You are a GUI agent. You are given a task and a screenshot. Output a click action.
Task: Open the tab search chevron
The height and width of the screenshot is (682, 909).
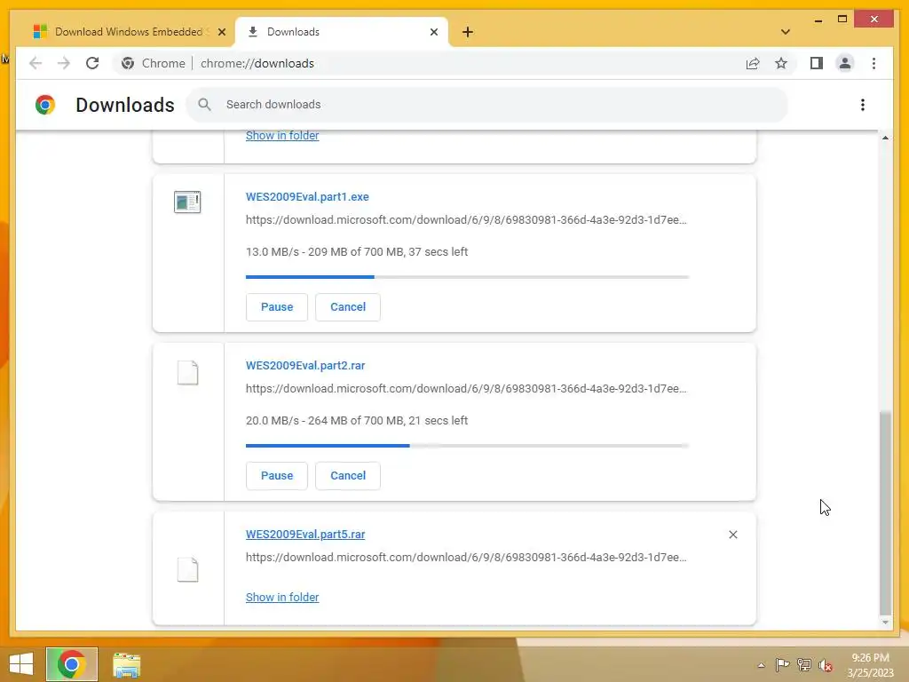(x=786, y=32)
